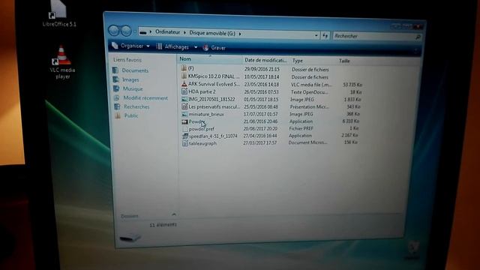Click the 11 éléments status text

(163, 225)
